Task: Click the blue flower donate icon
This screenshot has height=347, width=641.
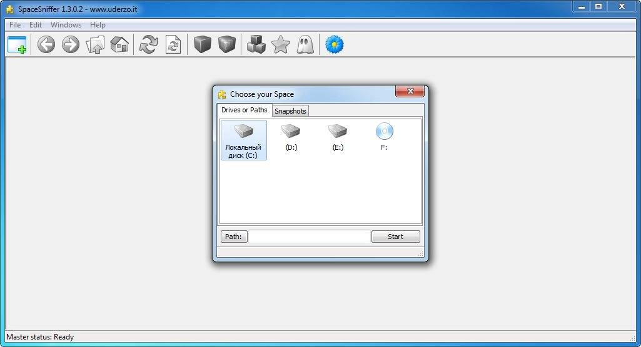Action: [x=335, y=44]
